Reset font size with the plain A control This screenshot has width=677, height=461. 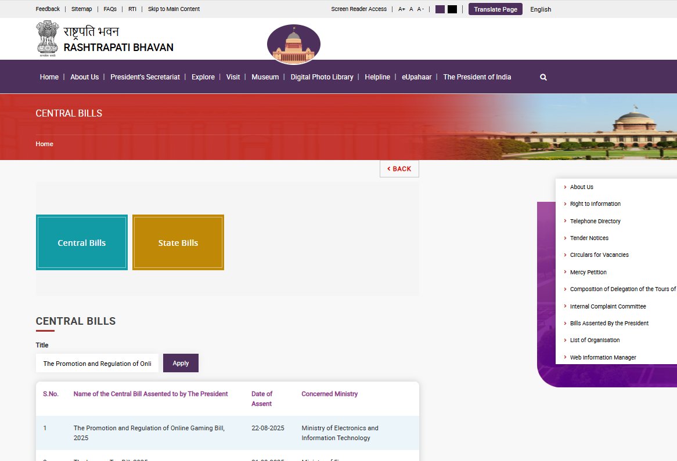coord(411,9)
